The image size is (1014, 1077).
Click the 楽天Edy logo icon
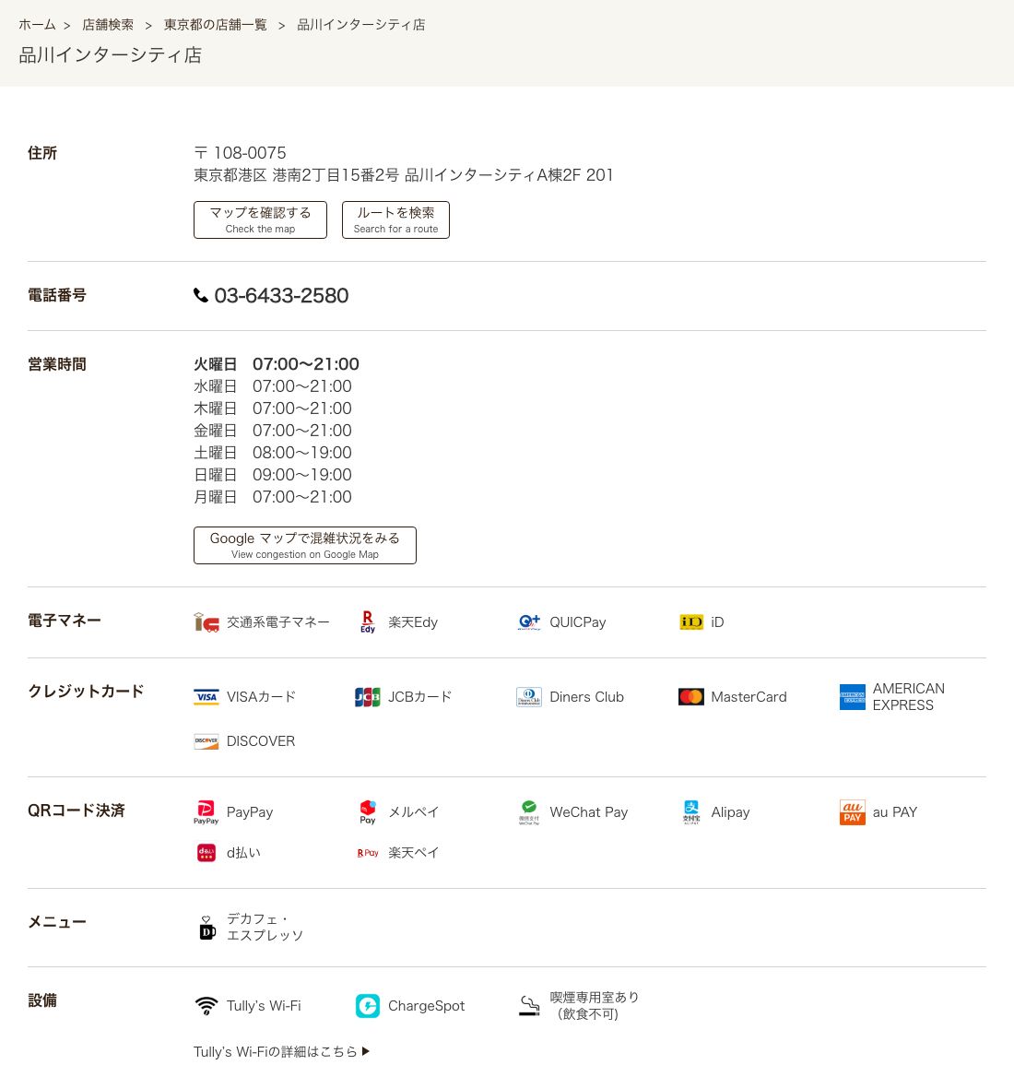point(368,622)
